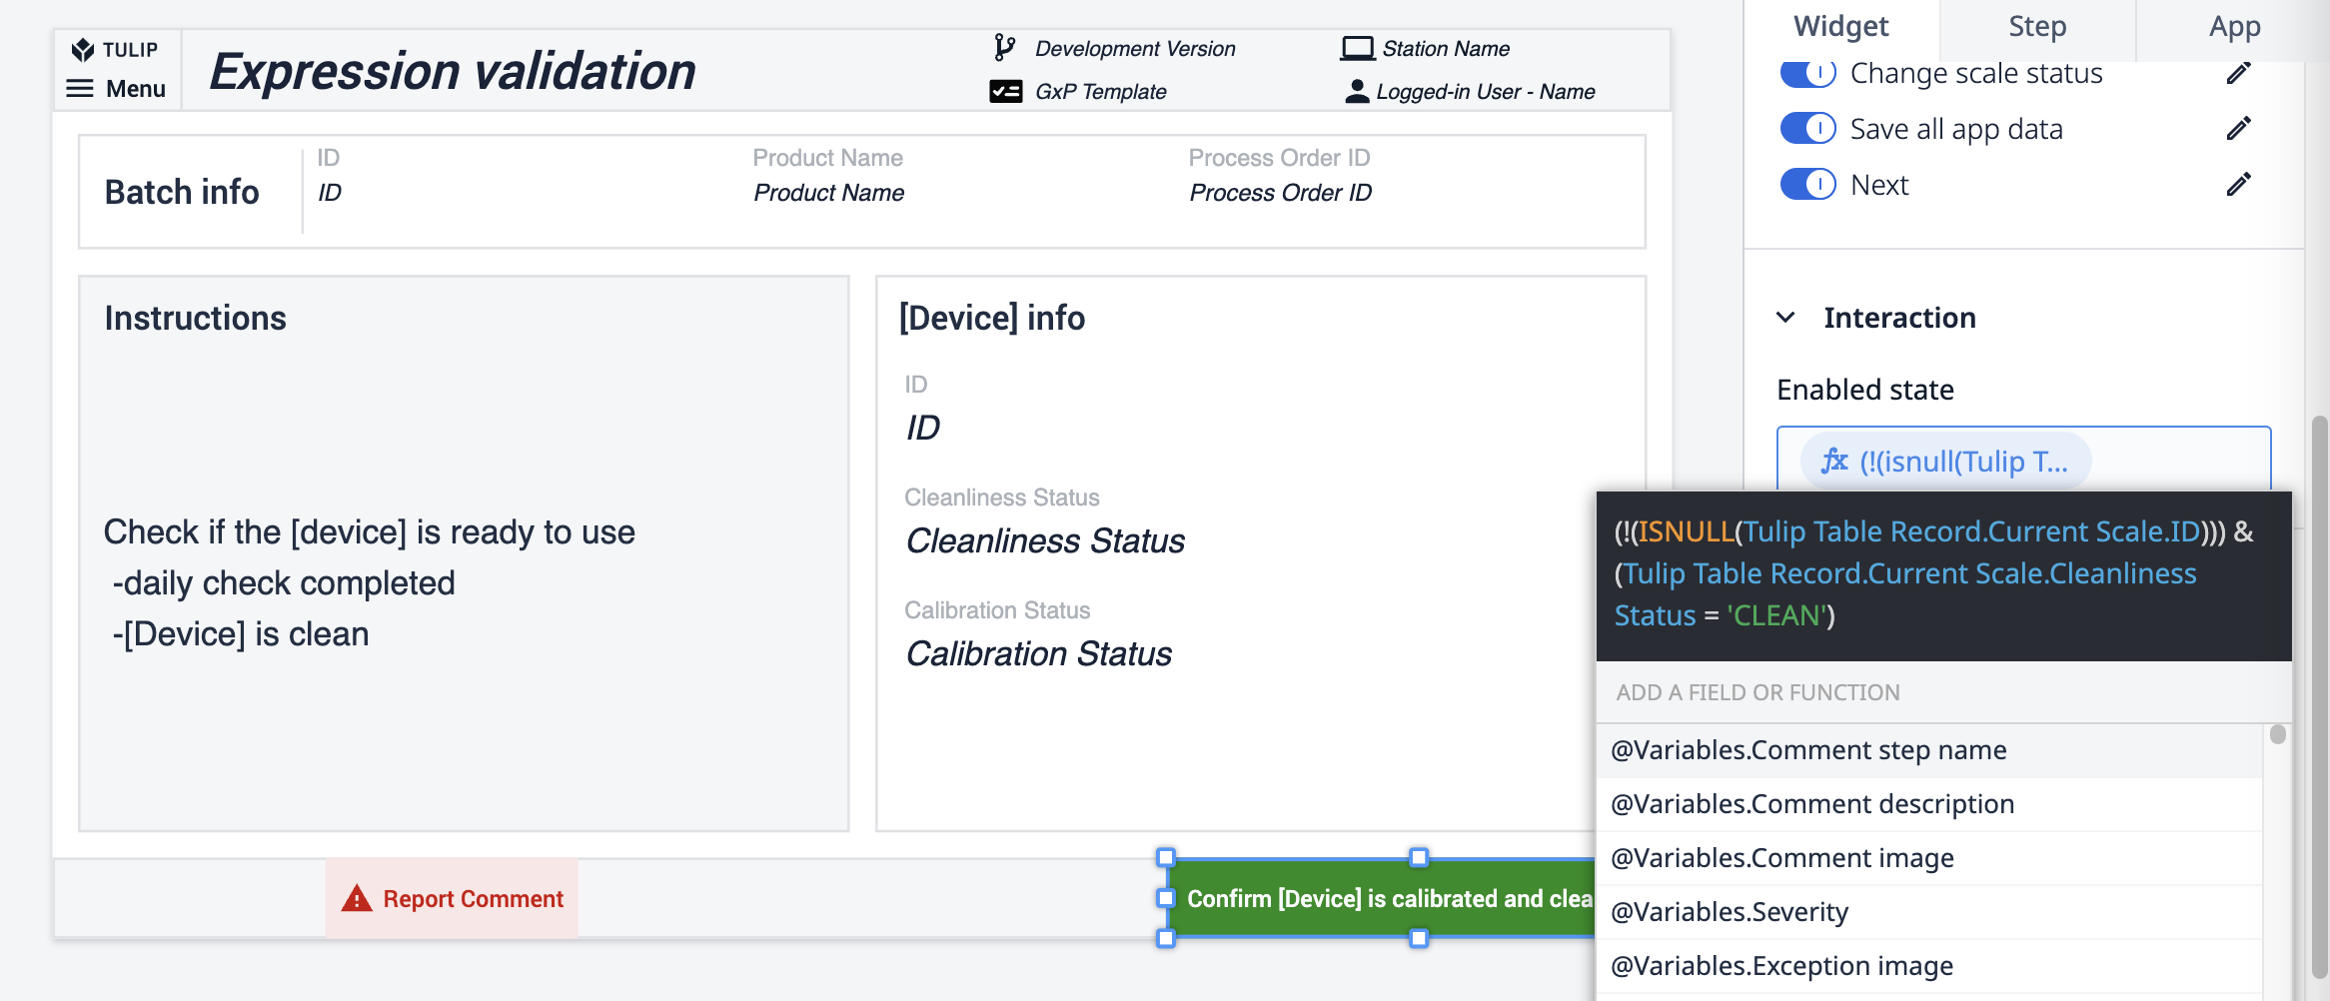Image resolution: width=2330 pixels, height=1001 pixels.
Task: Select the Cleanliness Status italic value
Action: 1045,540
